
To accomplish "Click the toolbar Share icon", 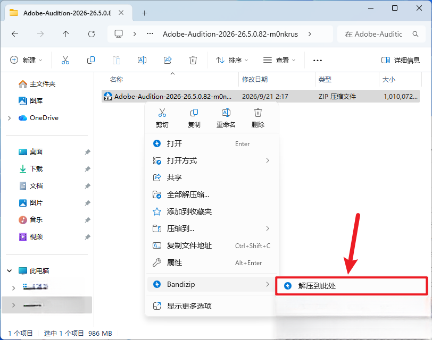I will tap(168, 60).
